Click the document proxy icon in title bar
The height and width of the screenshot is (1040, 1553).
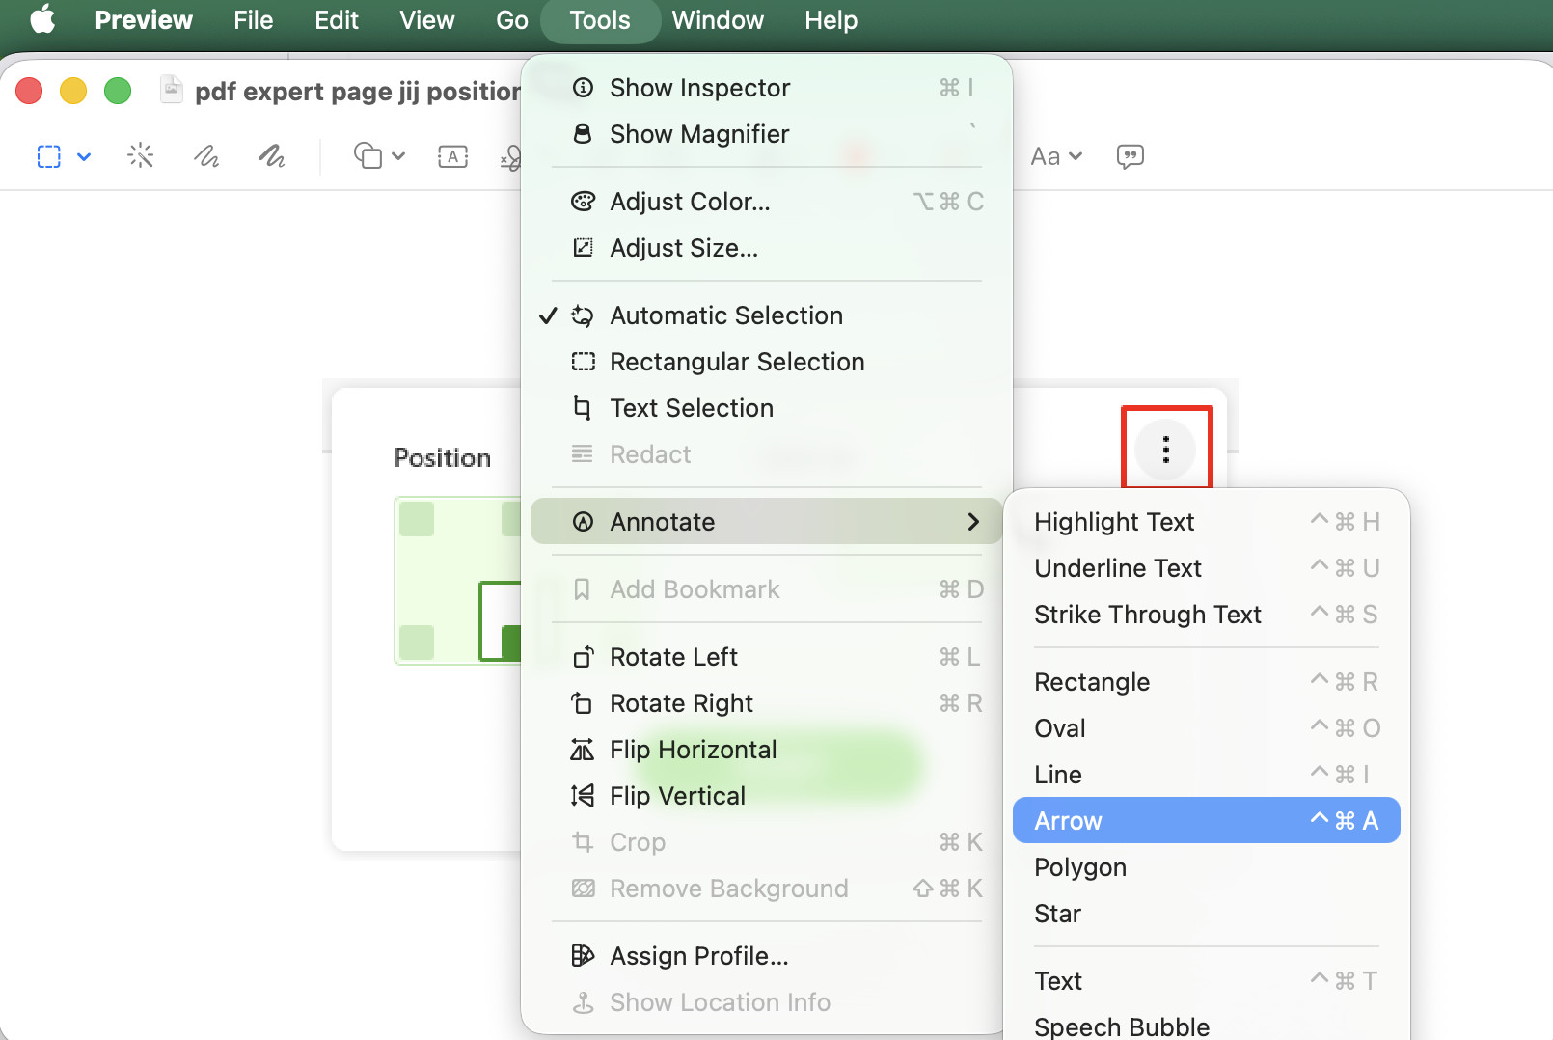(172, 90)
